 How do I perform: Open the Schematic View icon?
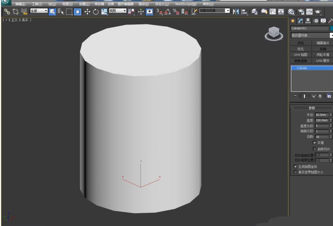click(281, 12)
